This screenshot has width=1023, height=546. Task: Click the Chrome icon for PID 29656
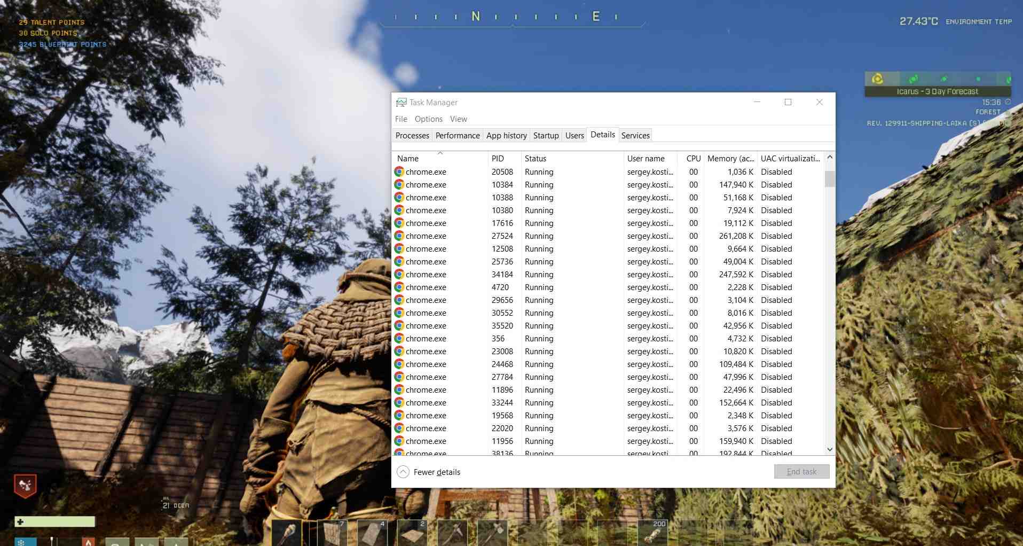pos(399,300)
